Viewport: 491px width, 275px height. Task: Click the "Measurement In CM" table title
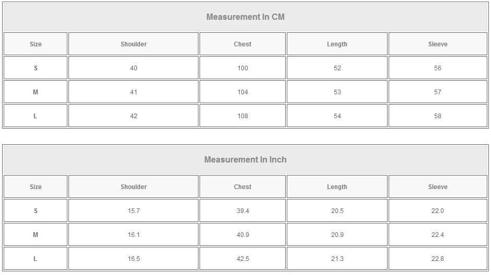pyautogui.click(x=245, y=17)
